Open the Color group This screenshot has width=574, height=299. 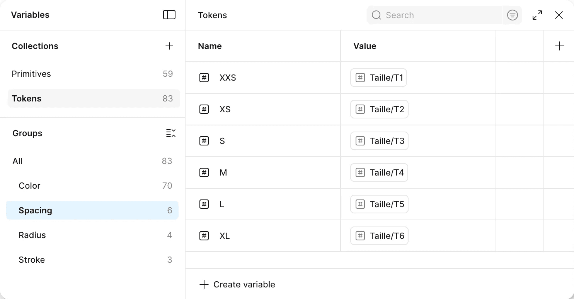pyautogui.click(x=29, y=186)
